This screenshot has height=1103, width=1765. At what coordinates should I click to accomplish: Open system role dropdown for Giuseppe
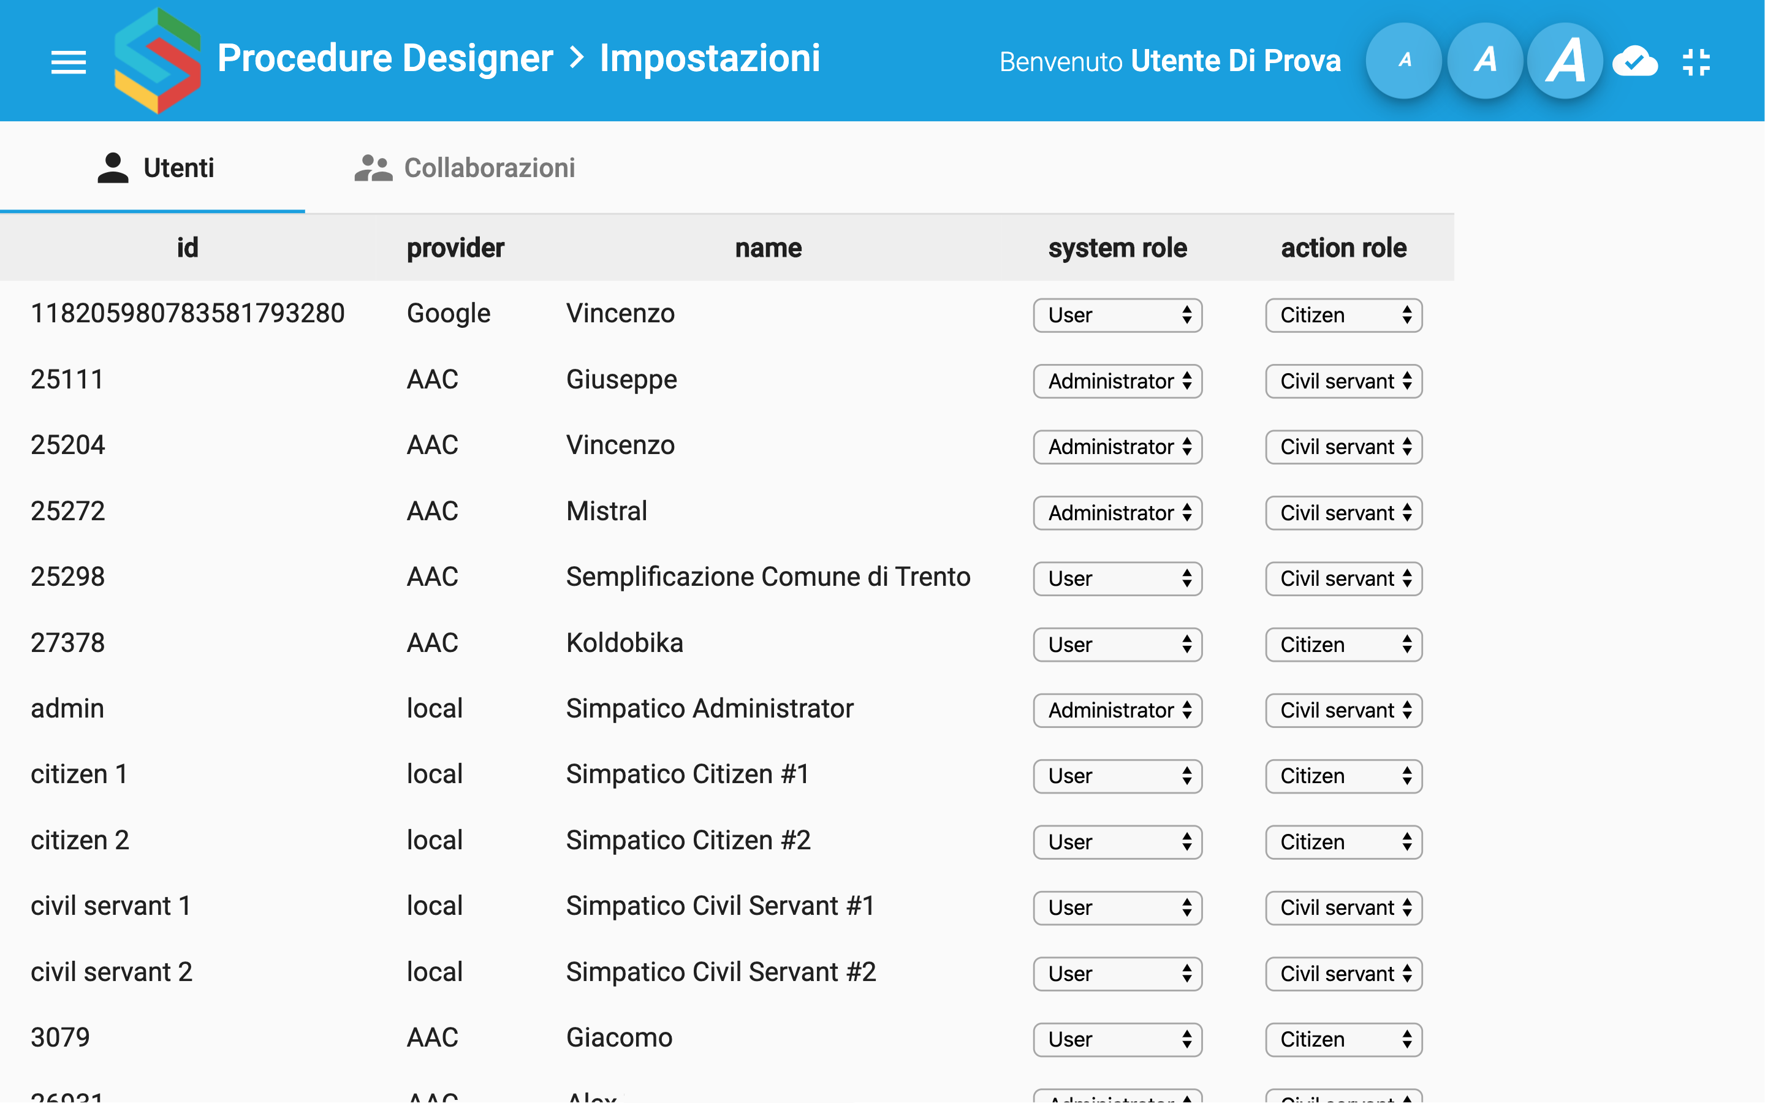click(x=1117, y=381)
